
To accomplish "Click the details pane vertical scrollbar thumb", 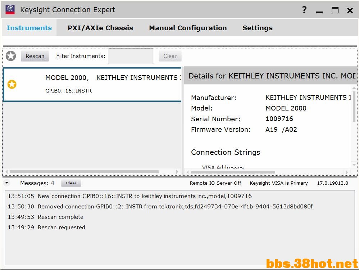I will [354, 106].
